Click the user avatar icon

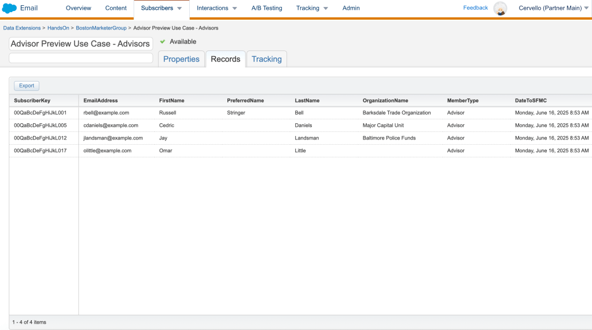pos(500,8)
